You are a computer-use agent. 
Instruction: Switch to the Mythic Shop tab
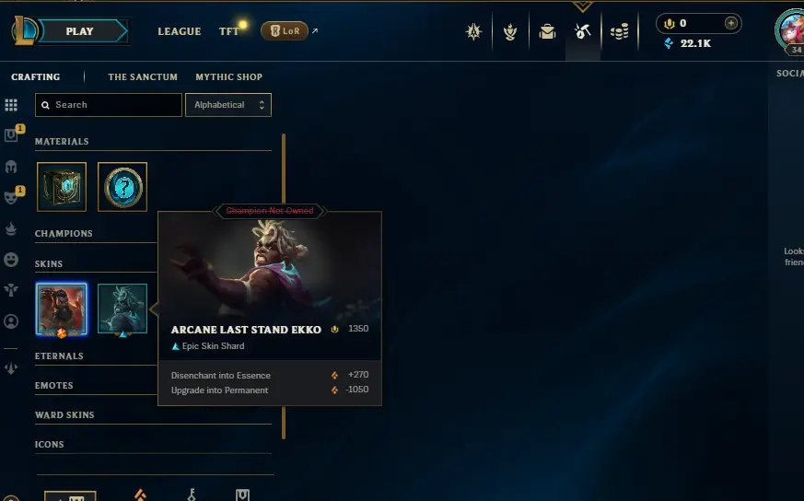point(228,77)
